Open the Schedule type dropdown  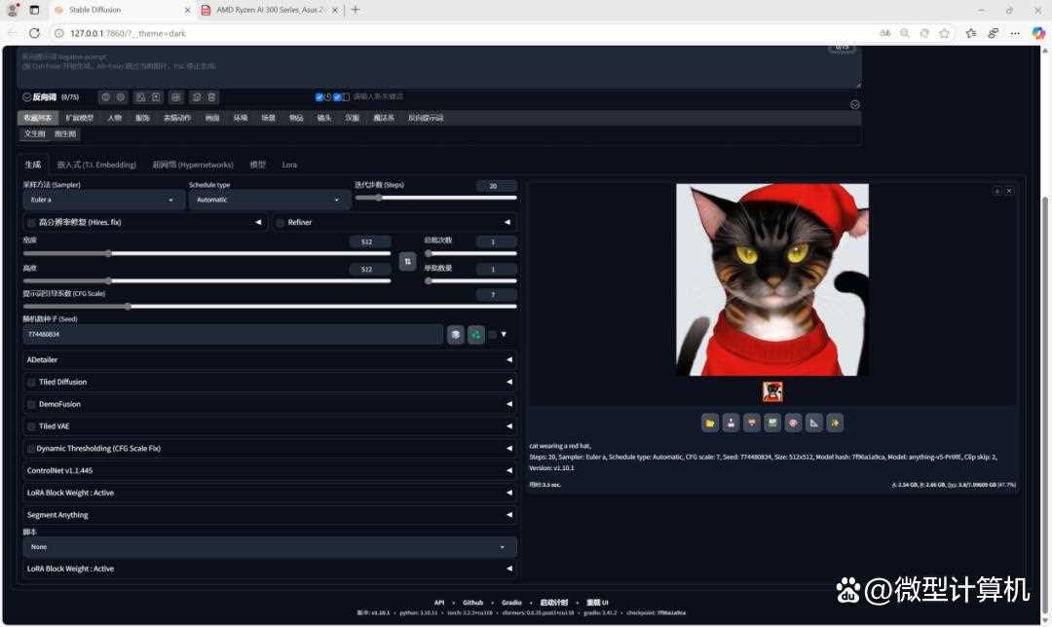pyautogui.click(x=269, y=200)
